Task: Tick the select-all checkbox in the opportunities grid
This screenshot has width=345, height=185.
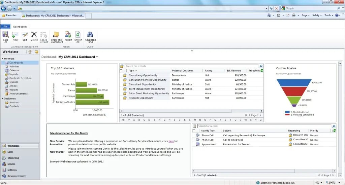Action: [121, 71]
